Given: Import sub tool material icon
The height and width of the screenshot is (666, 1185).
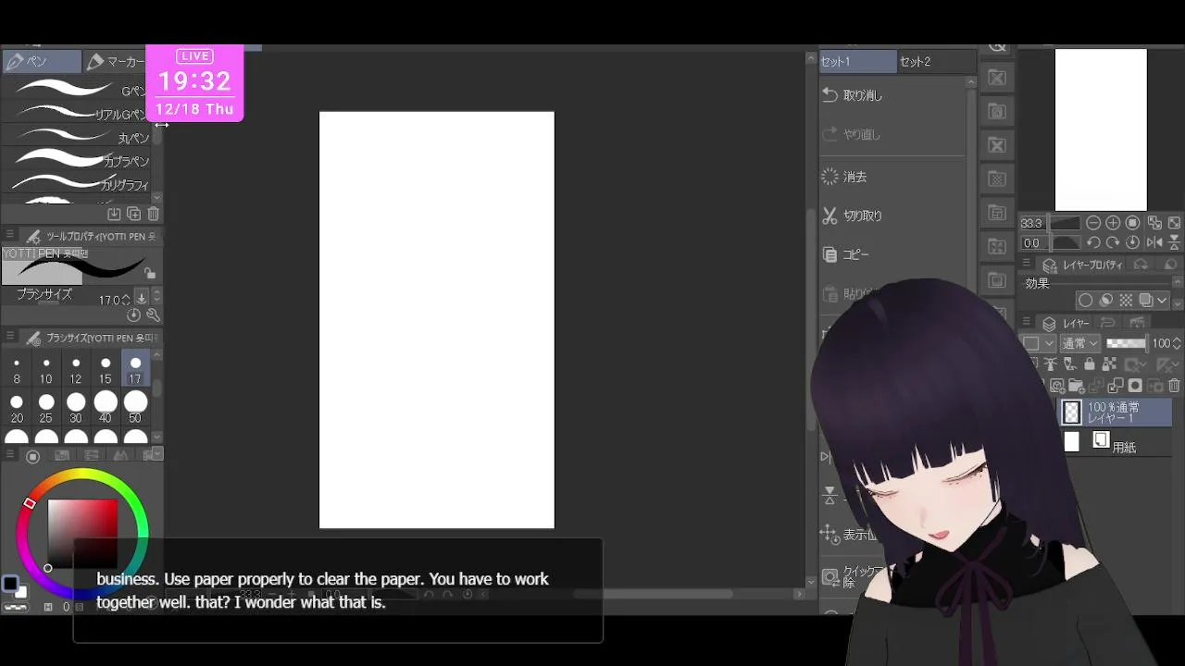Looking at the screenshot, I should pos(114,214).
